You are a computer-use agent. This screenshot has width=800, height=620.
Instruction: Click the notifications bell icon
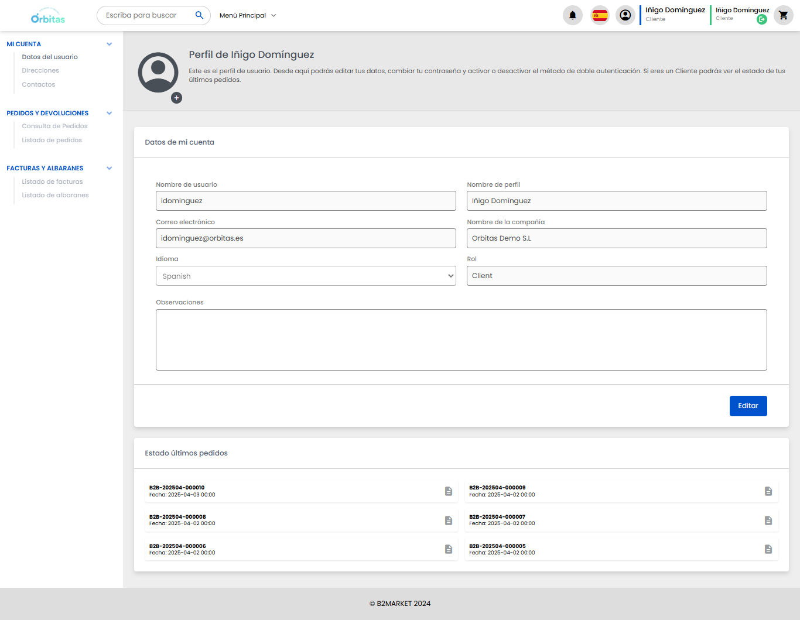572,15
